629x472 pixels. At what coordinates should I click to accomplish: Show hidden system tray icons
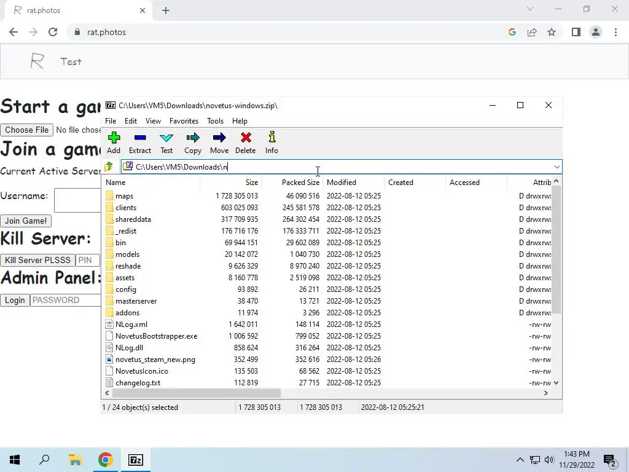pyautogui.click(x=520, y=460)
